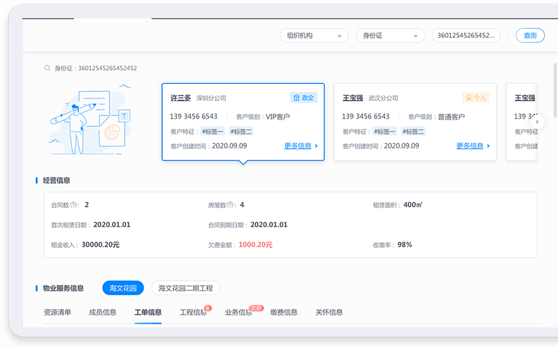
Task: Select the 海文花园 property pill
Action: tap(123, 288)
